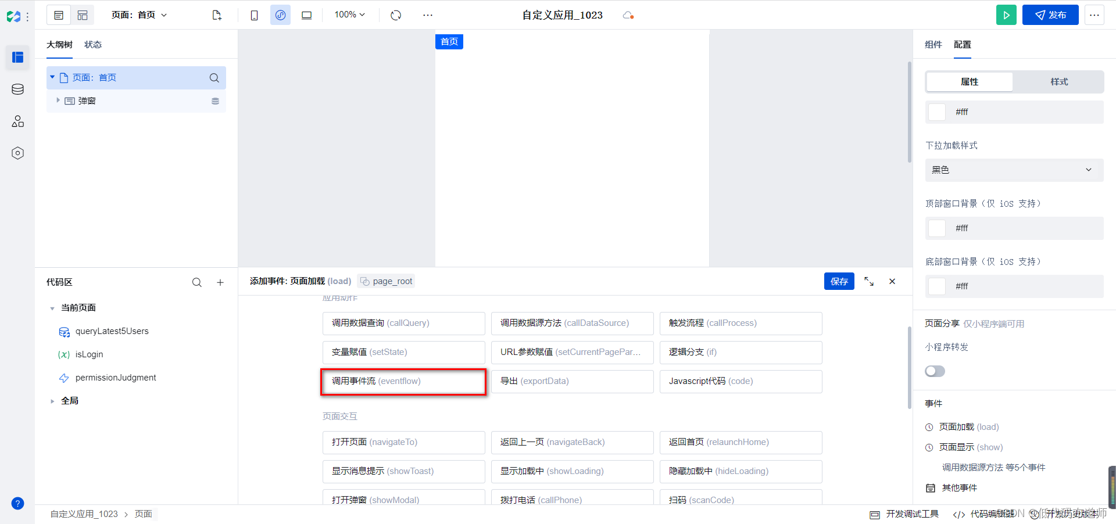The height and width of the screenshot is (524, 1116).
Task: Choose 调用数据源方法 (callDataSource) action
Action: coord(573,323)
